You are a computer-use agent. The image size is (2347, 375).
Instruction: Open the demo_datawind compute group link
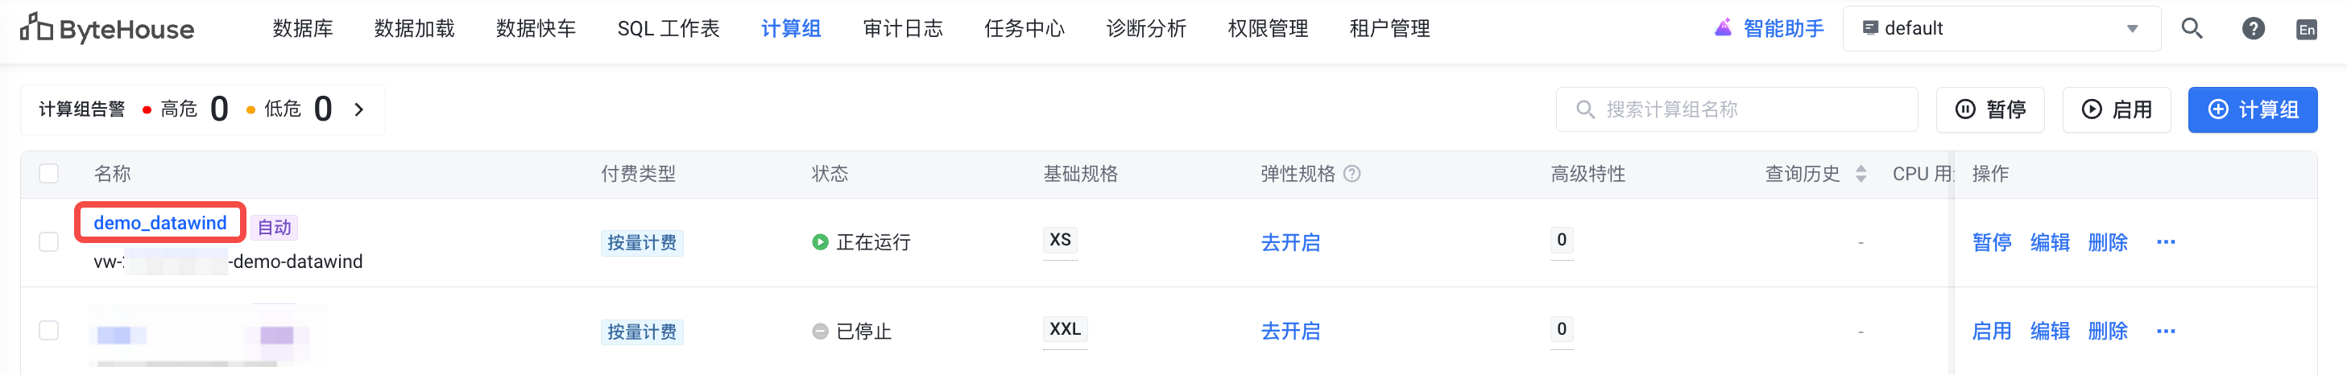coord(160,223)
